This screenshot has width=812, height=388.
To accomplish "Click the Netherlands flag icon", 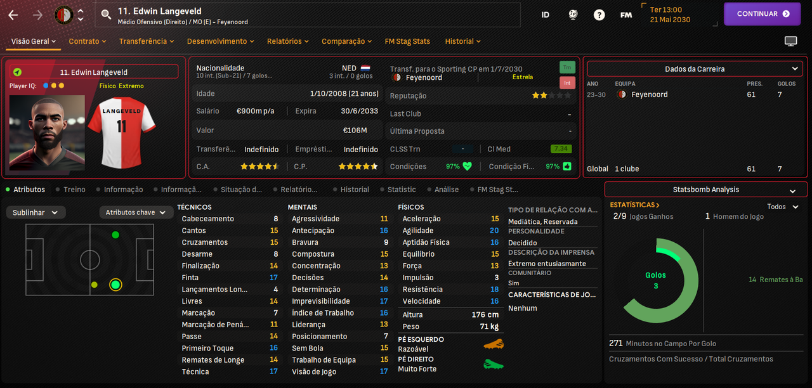I will point(365,68).
